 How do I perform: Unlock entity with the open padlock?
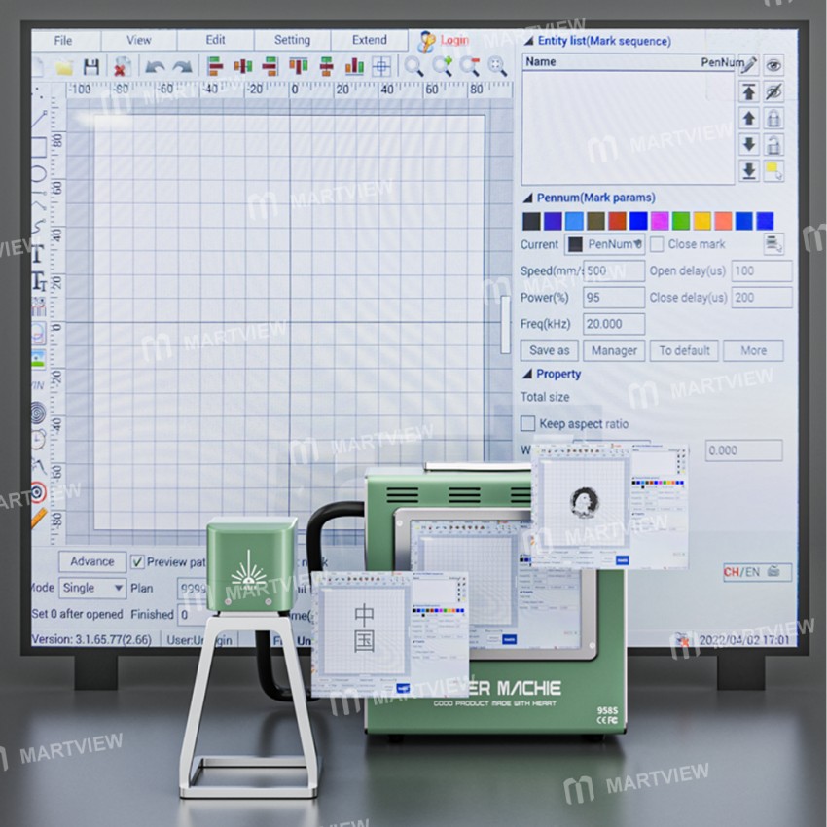pos(773,144)
